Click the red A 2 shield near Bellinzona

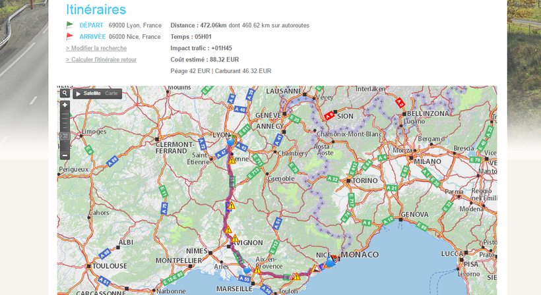click(x=400, y=103)
